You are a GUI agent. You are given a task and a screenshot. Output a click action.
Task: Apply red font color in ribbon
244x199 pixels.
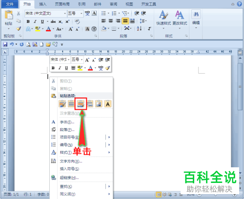coord(48,29)
